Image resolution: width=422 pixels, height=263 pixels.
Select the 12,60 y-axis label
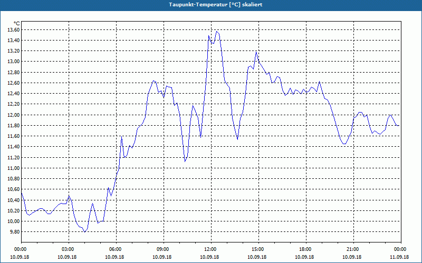14,83
